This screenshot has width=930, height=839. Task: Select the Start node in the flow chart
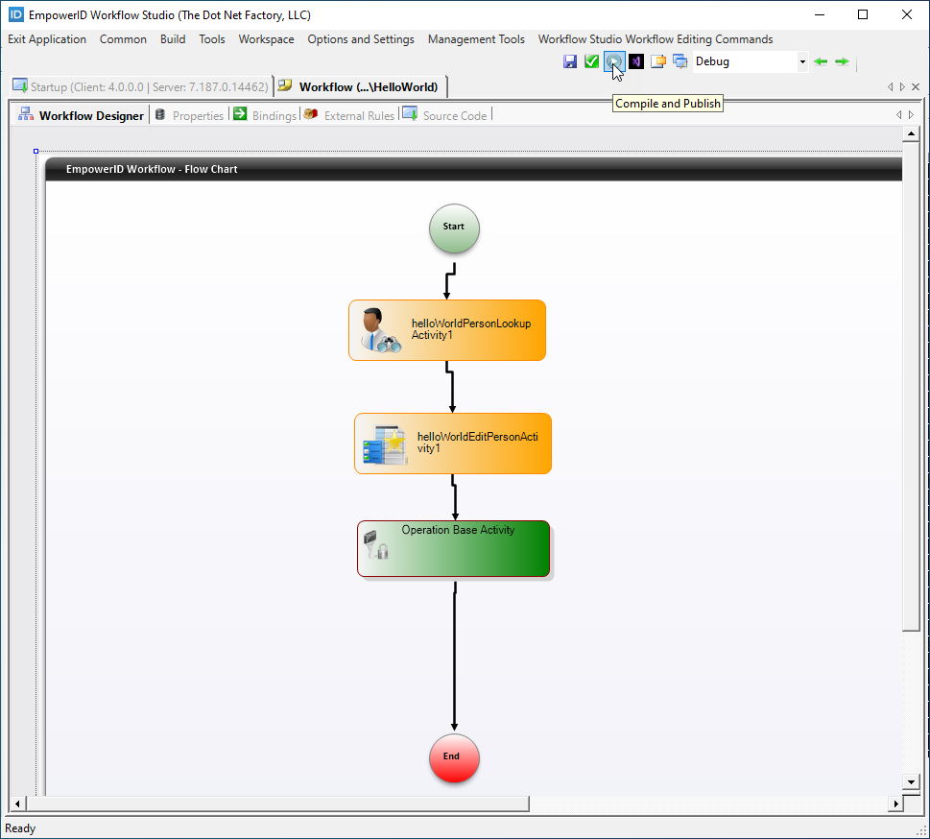pyautogui.click(x=453, y=228)
